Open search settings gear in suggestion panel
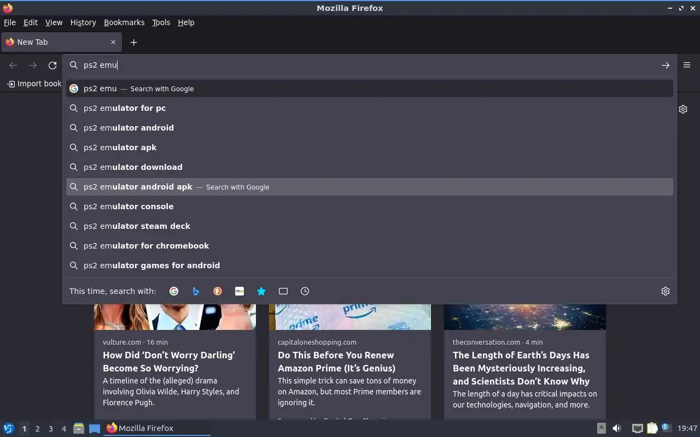The image size is (700, 437). [666, 291]
